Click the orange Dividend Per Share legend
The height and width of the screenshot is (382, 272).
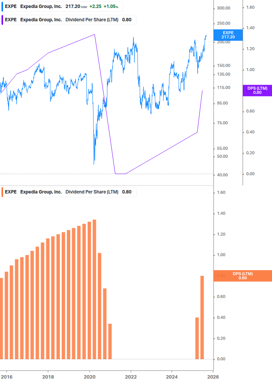coord(69,192)
